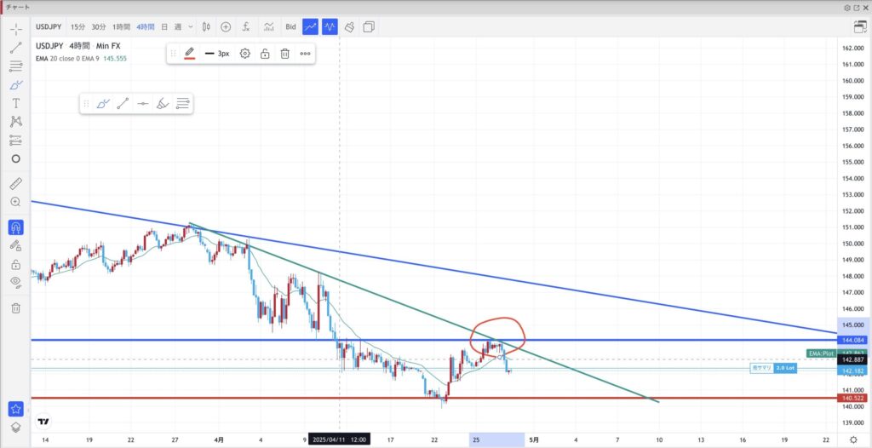Open the candlestick chart type menu
Image resolution: width=872 pixels, height=448 pixels.
(x=206, y=26)
